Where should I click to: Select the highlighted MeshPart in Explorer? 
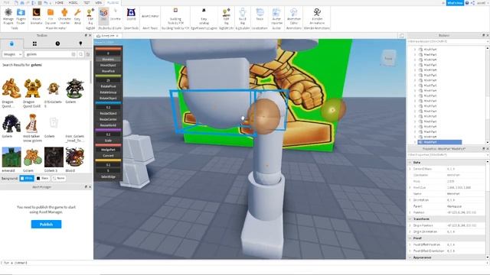(x=439, y=142)
